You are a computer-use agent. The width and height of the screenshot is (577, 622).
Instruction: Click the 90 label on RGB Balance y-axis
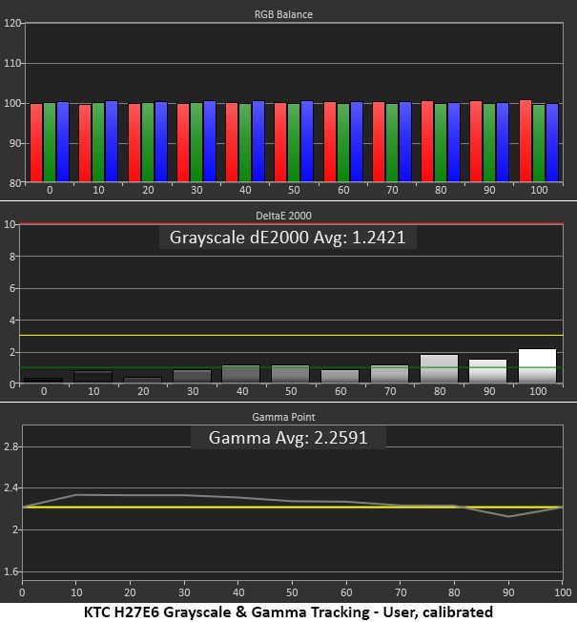coord(14,143)
